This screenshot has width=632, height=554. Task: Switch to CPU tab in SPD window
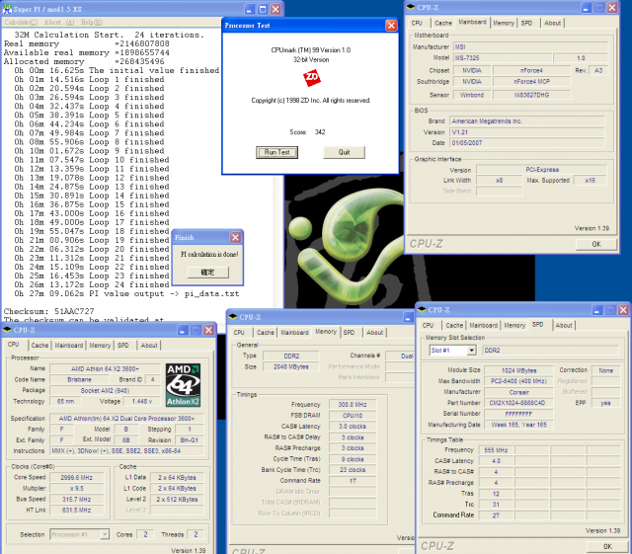click(428, 325)
